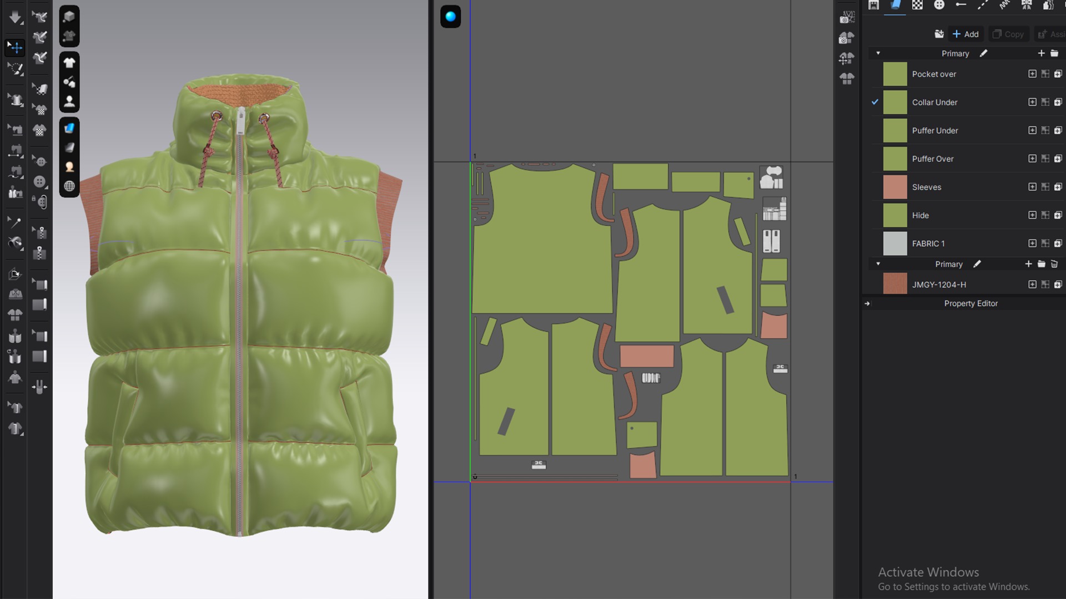Click the Sleeves fabric color swatch
1066x599 pixels.
894,187
